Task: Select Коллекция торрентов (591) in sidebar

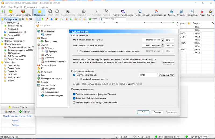Action: point(20,50)
